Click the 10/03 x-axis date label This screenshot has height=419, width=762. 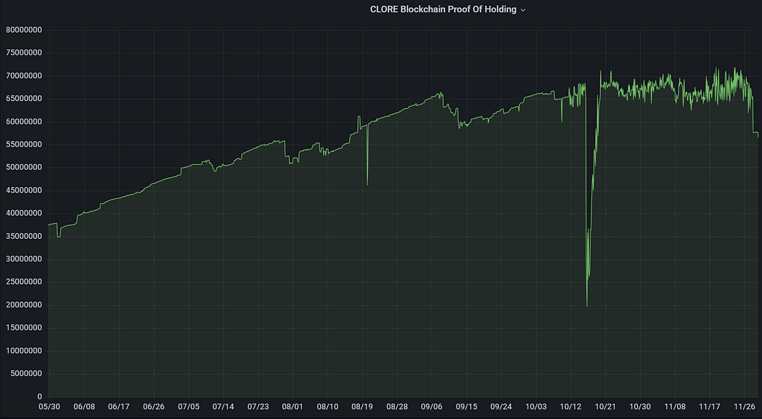536,407
